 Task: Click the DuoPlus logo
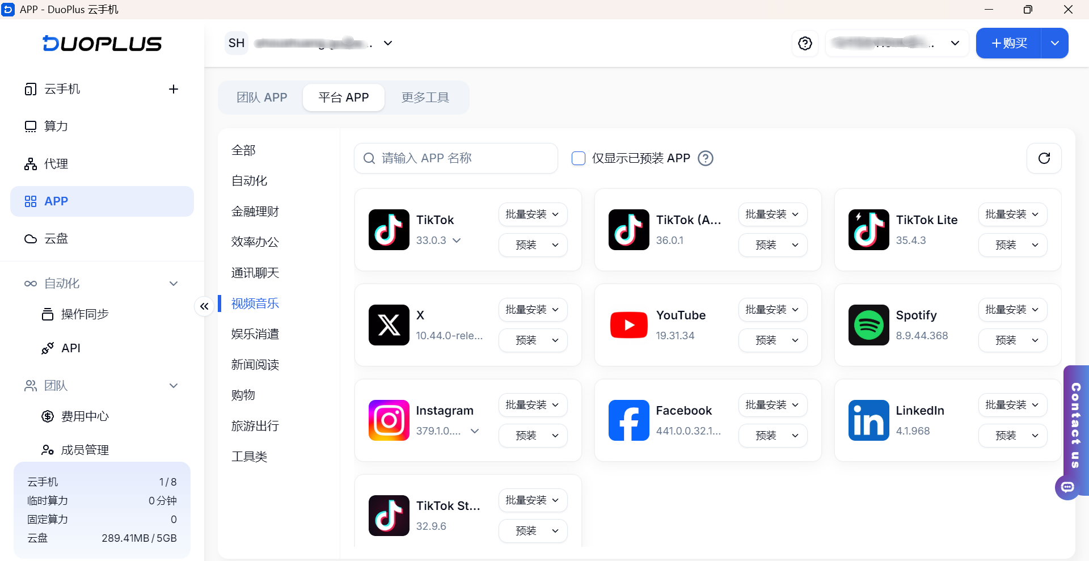(x=102, y=44)
